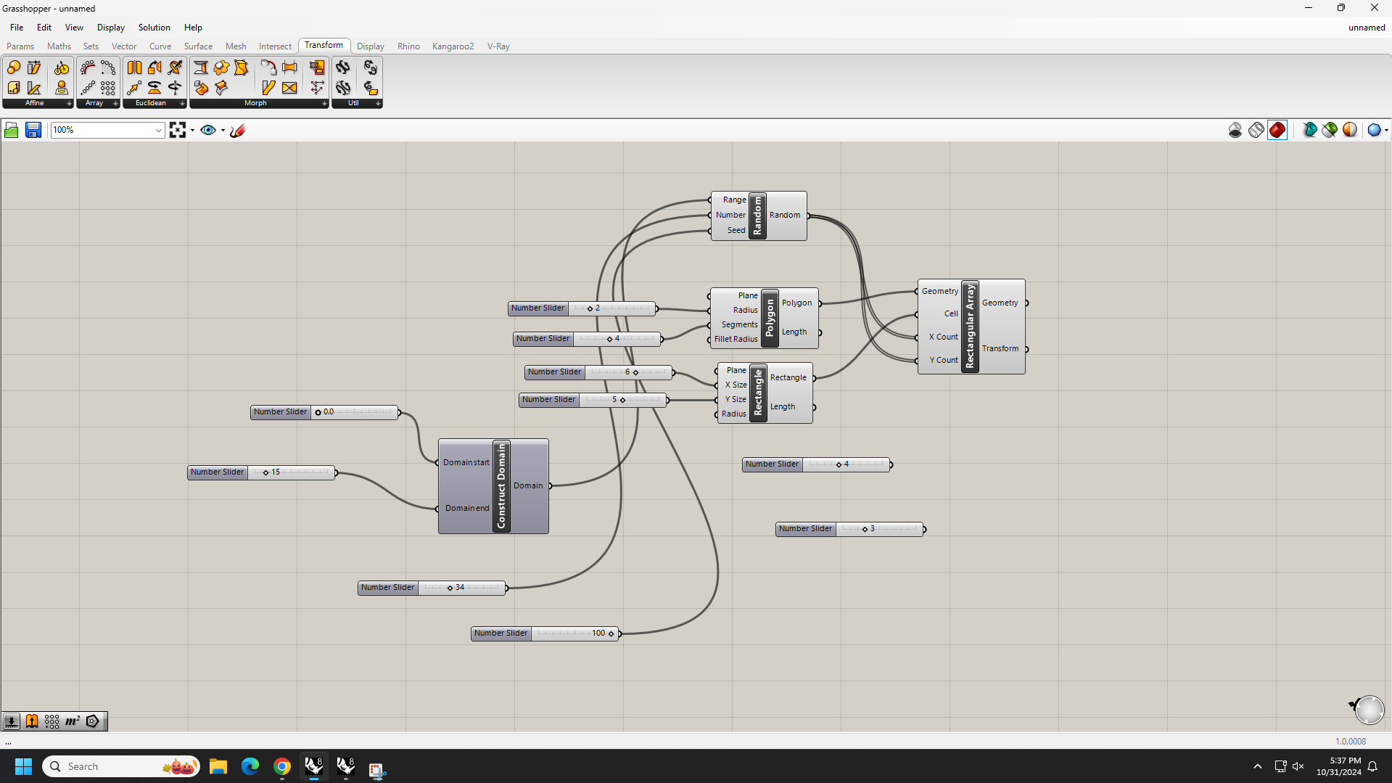
Task: Toggle the preview eye icon
Action: pos(208,130)
